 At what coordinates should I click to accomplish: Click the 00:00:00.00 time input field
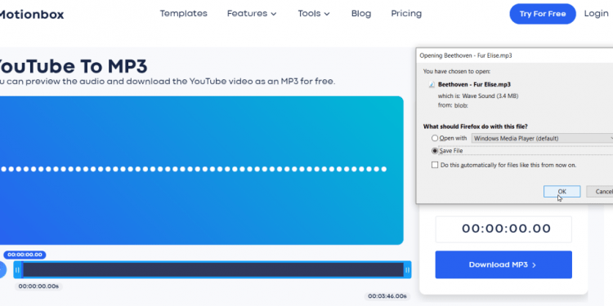(503, 229)
